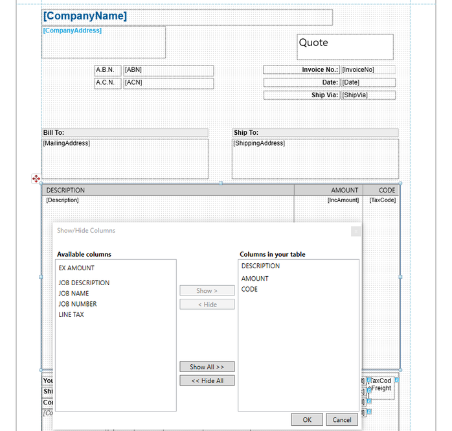Select the [ShippingAddress] box
Viewport: 452px width, 431px height.
(315, 158)
